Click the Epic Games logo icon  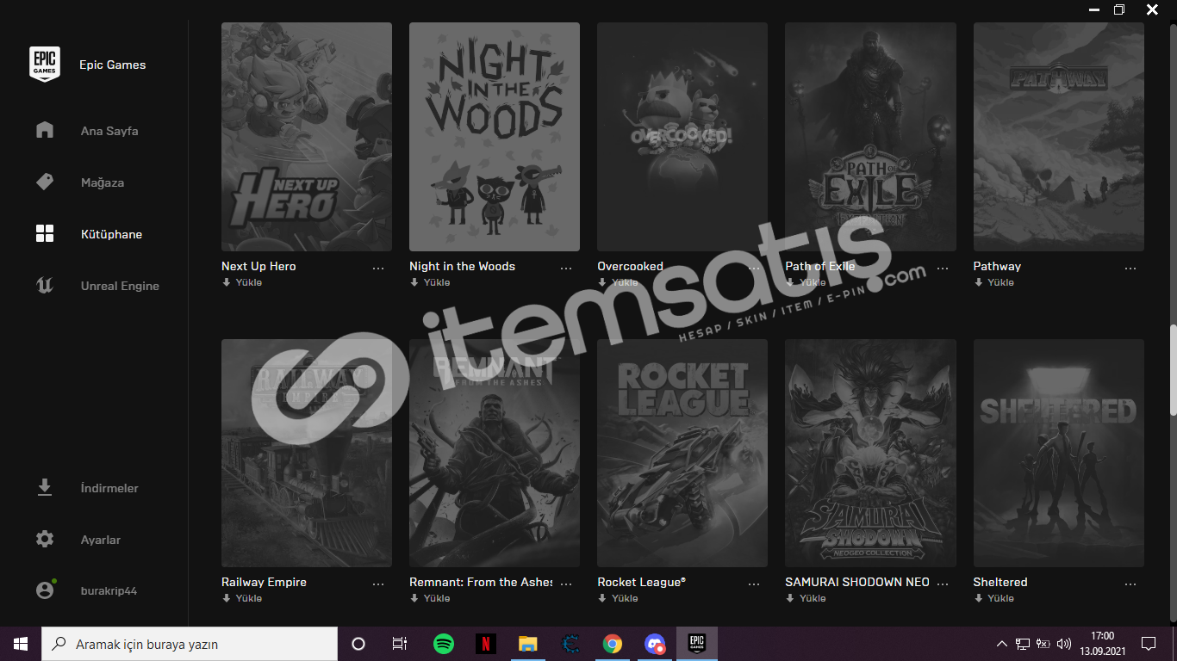pyautogui.click(x=45, y=65)
